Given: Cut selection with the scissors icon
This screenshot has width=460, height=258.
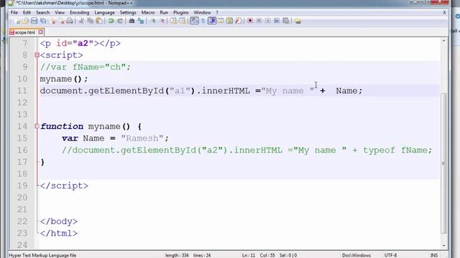Looking at the screenshot, I should pos(81,21).
